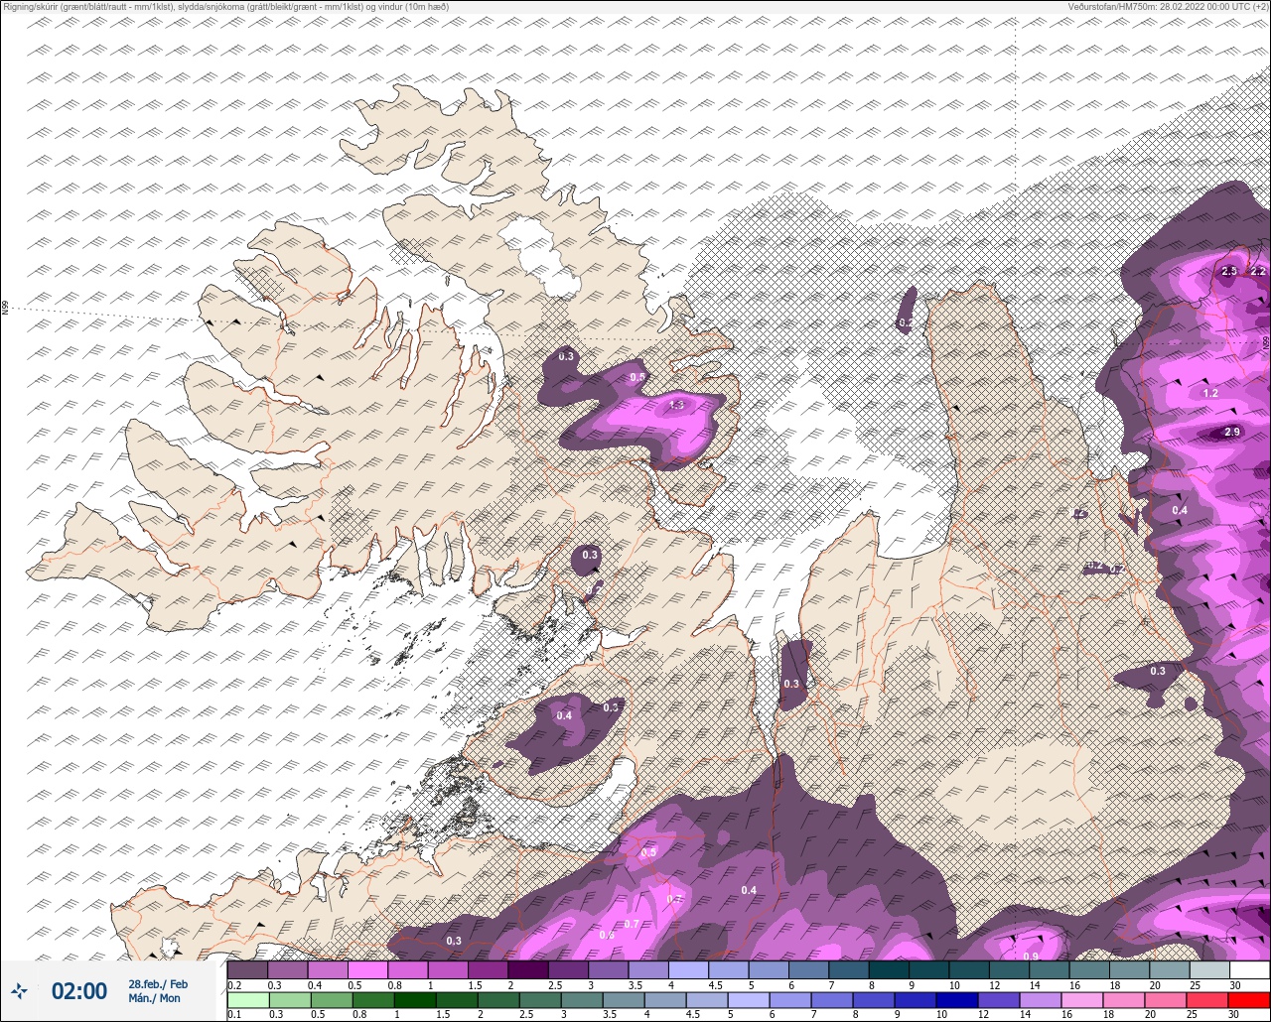This screenshot has width=1271, height=1022.
Task: Click the 2.5 precipitation value on the map
Action: 1229,271
